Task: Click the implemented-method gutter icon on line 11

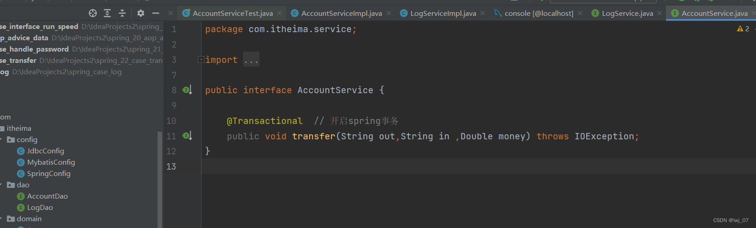Action: click(x=187, y=136)
